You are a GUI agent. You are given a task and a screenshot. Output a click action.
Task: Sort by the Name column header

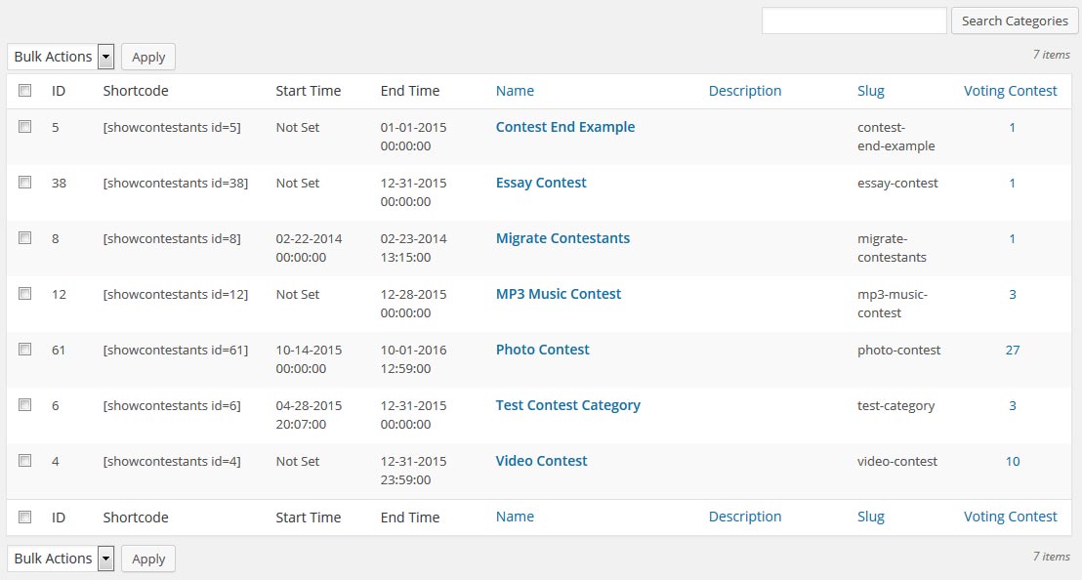point(515,91)
